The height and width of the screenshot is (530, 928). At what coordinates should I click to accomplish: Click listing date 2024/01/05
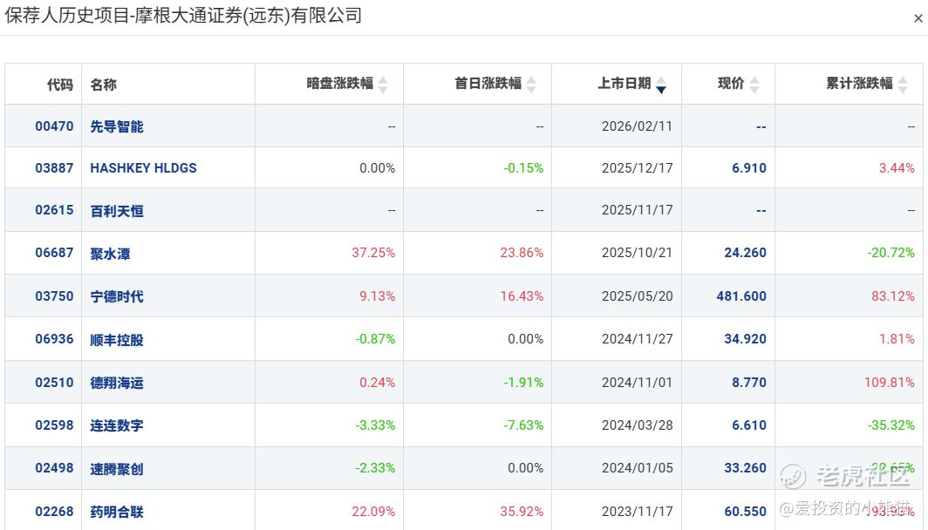[637, 468]
